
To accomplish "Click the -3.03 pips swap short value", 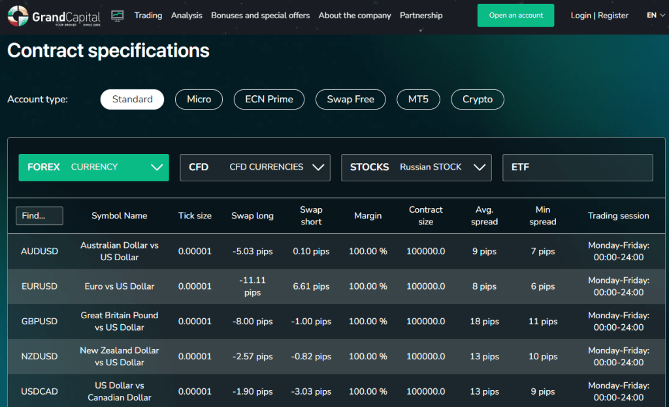I will (x=311, y=391).
